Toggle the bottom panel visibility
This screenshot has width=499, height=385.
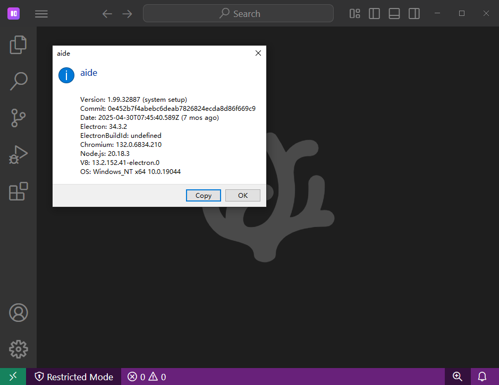394,14
